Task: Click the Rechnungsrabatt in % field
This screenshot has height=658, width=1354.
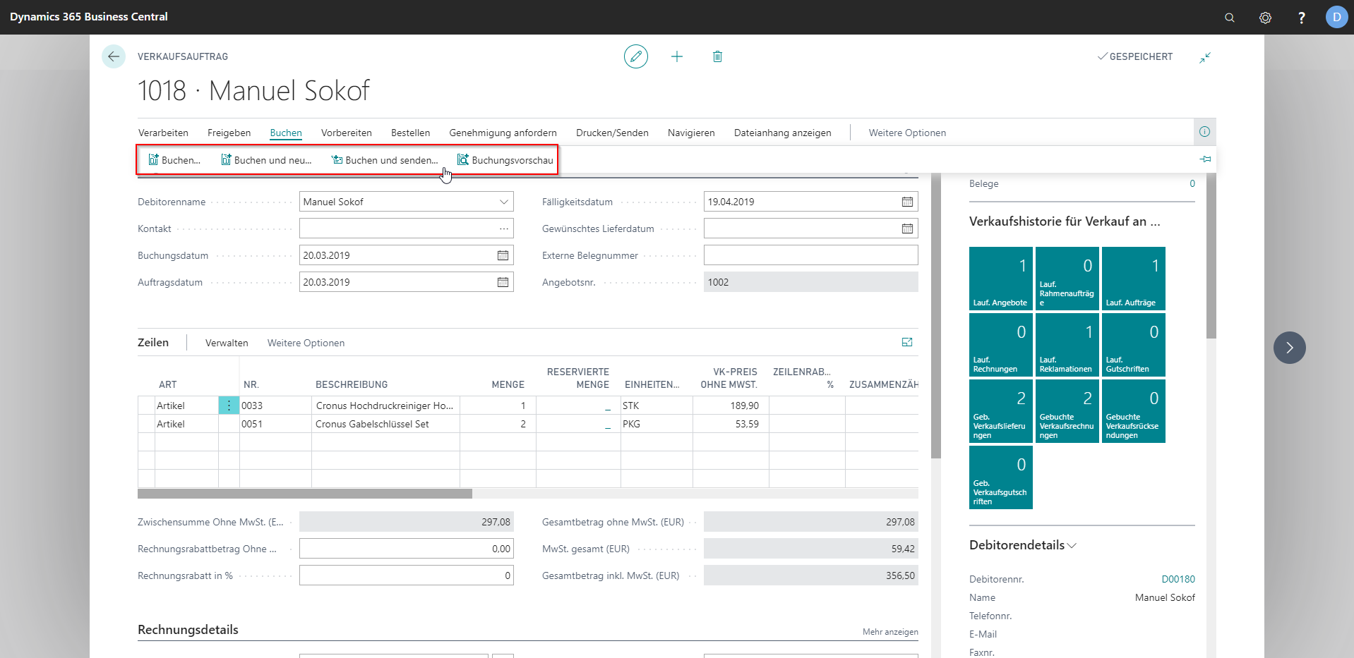Action: 406,575
